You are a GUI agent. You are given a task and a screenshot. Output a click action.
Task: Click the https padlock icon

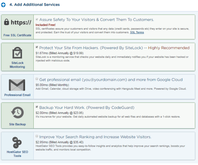point(6,22)
